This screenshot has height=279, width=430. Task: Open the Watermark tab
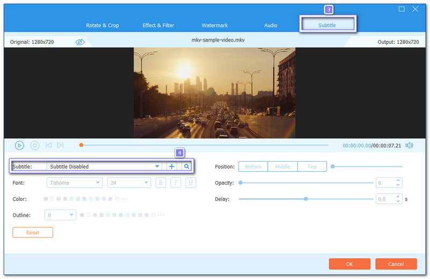coord(214,25)
